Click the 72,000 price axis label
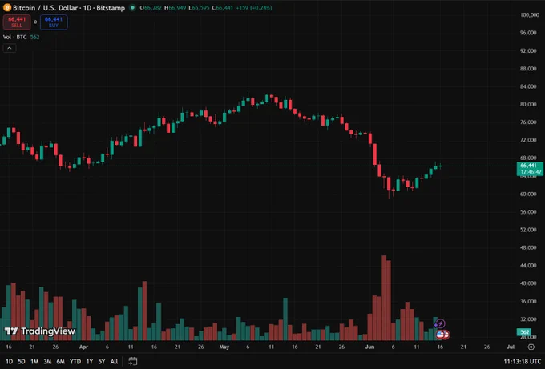This screenshot has width=545, height=369. [x=528, y=140]
